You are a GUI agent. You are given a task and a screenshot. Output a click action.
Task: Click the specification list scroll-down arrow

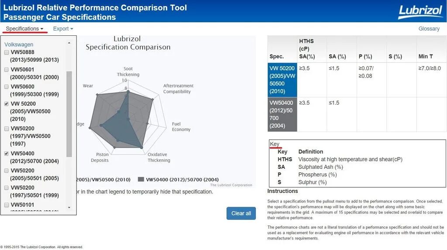coord(69,208)
